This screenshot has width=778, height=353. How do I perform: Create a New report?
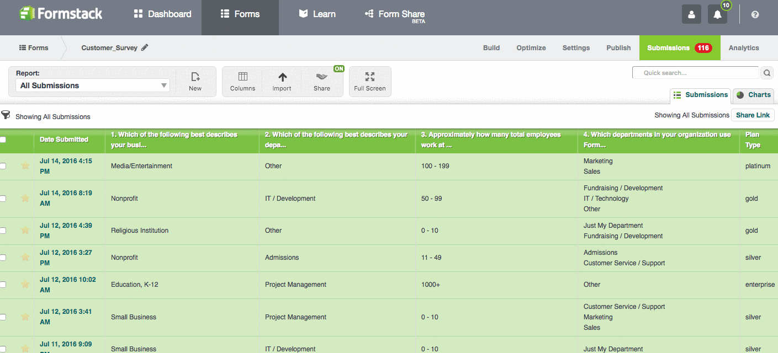coord(195,81)
